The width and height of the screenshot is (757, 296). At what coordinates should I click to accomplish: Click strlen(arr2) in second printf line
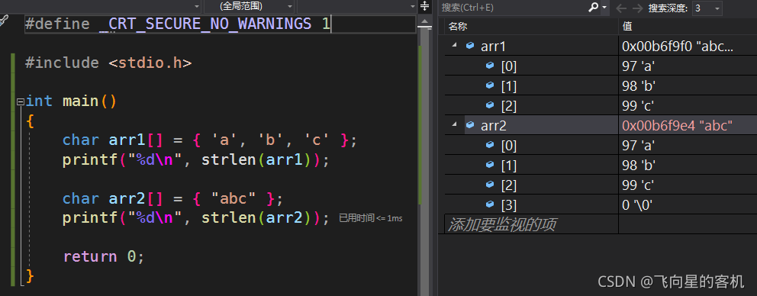[x=257, y=218]
